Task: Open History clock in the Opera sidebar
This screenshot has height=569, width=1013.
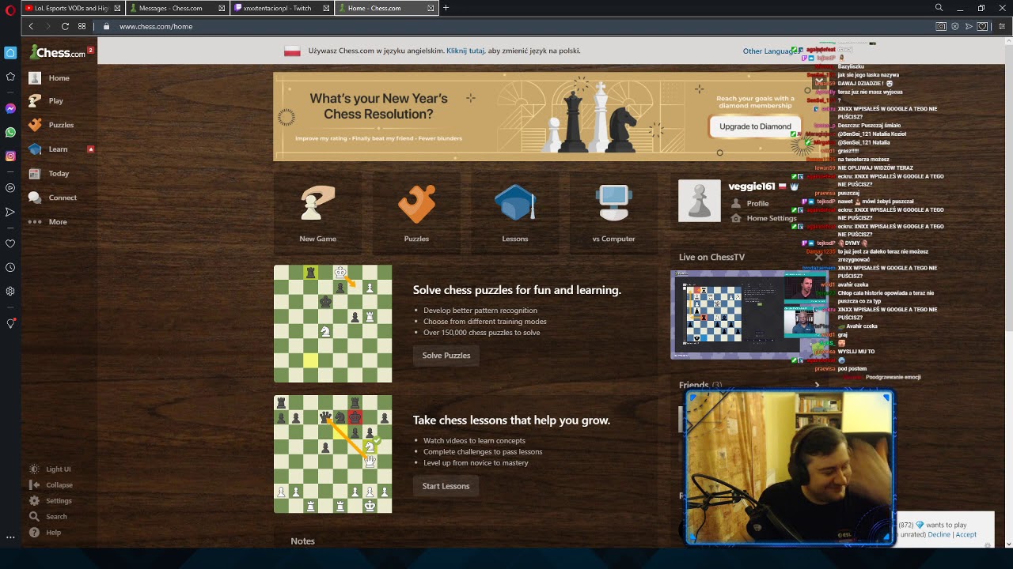Action: [10, 267]
